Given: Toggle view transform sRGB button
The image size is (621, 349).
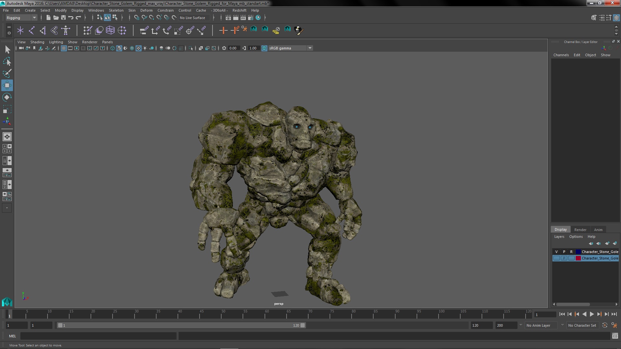Looking at the screenshot, I should 264,48.
